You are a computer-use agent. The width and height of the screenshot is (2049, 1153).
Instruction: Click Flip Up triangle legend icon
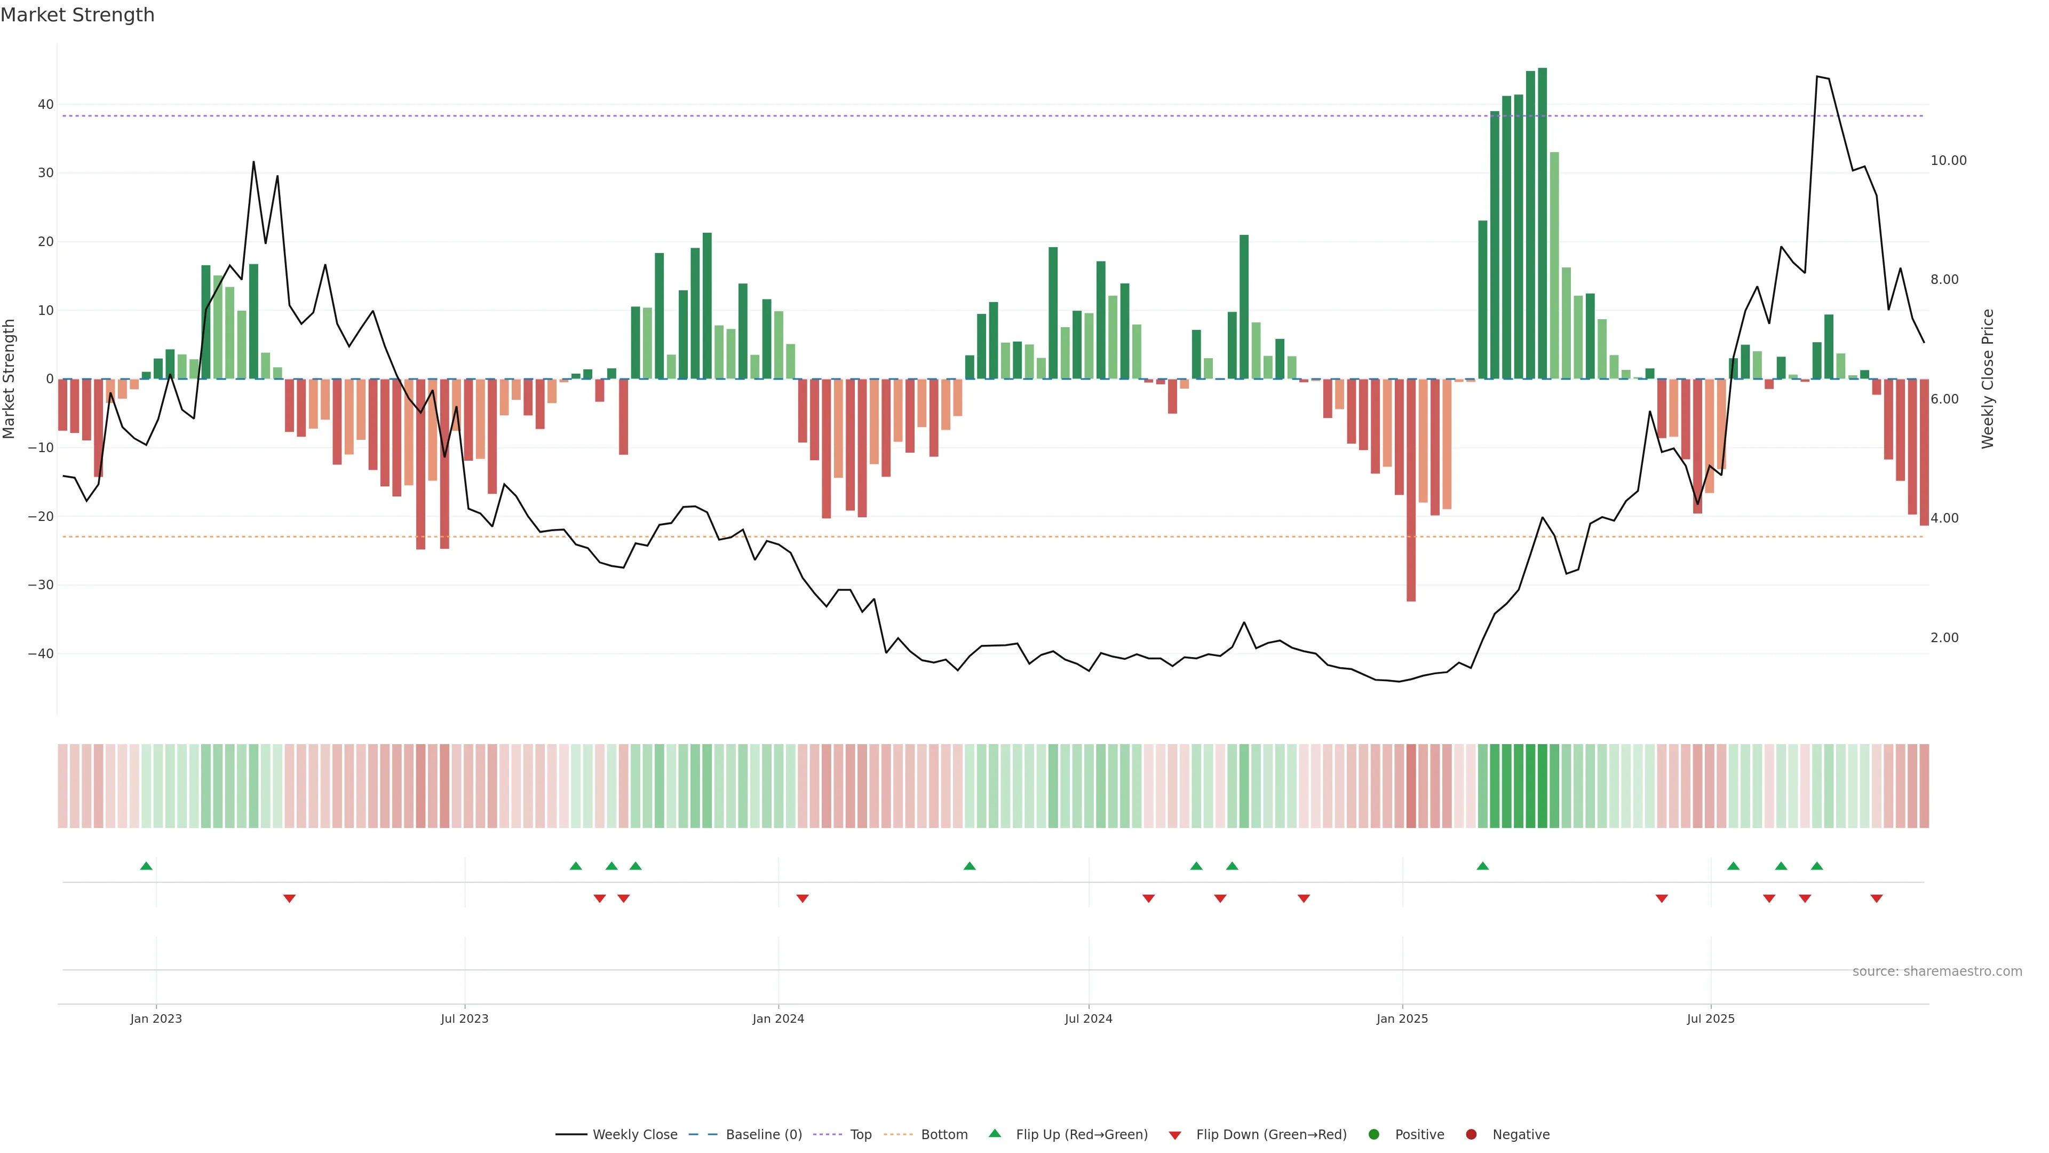(x=994, y=1133)
